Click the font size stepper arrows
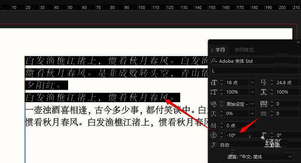Image resolution: width=301 pixels, height=163 pixels. point(221,83)
